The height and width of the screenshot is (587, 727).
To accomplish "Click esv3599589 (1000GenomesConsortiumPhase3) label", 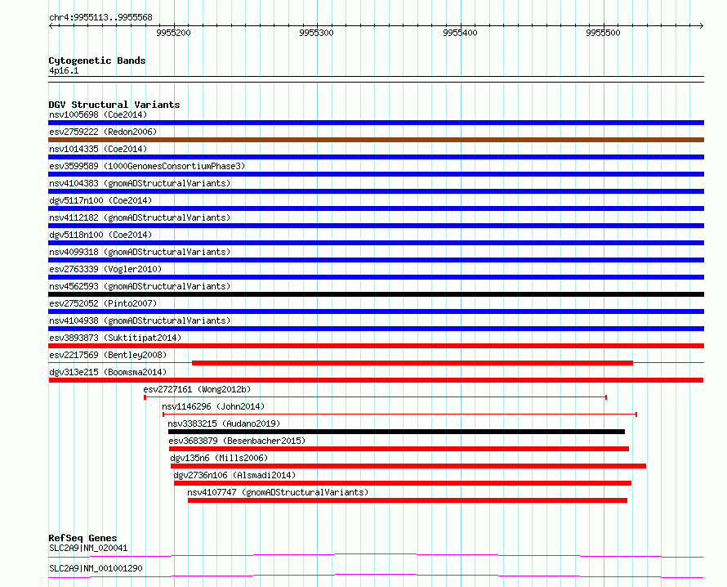I will 147,166.
